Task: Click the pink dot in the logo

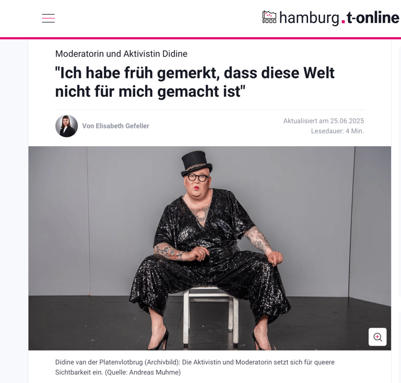Action: point(343,21)
